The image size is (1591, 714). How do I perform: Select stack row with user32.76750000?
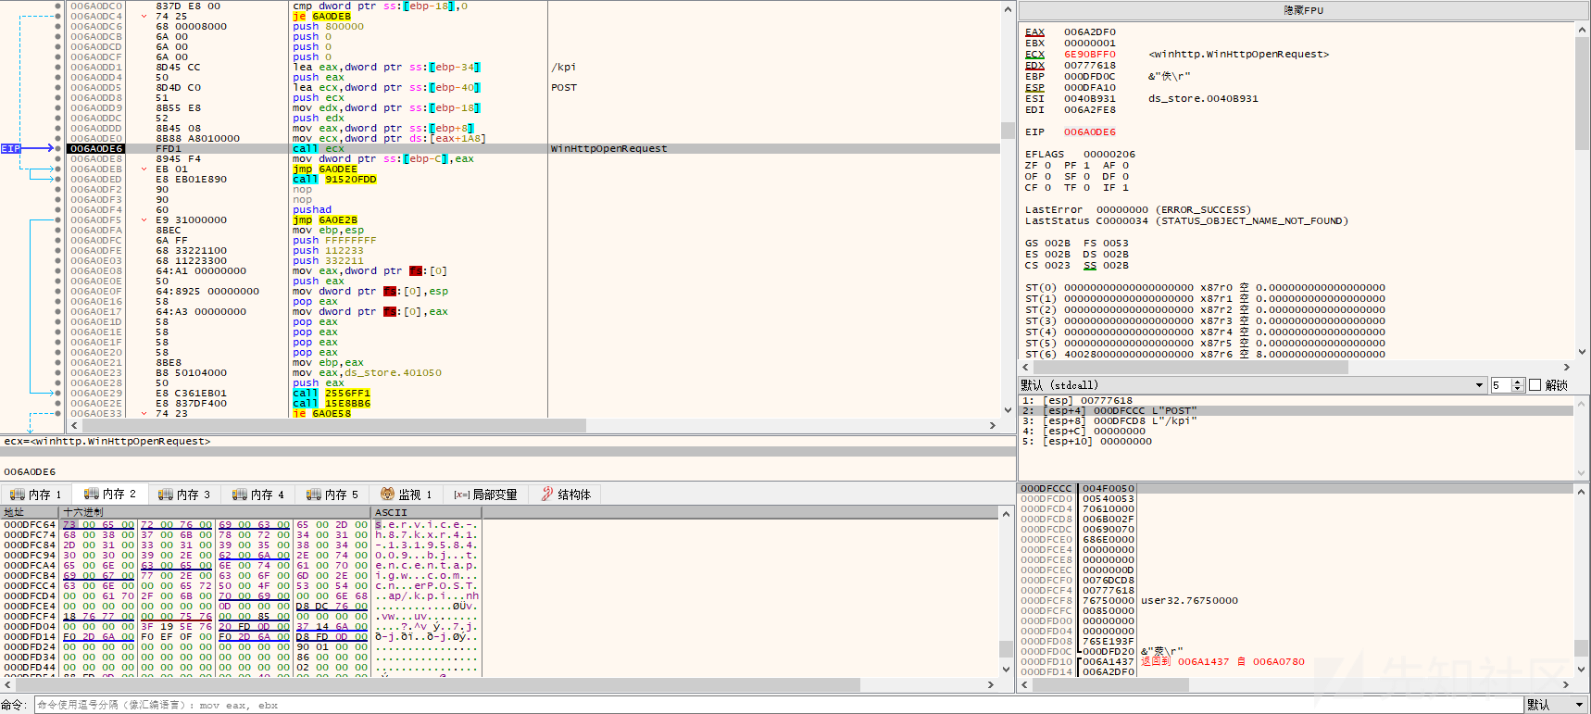(1297, 600)
